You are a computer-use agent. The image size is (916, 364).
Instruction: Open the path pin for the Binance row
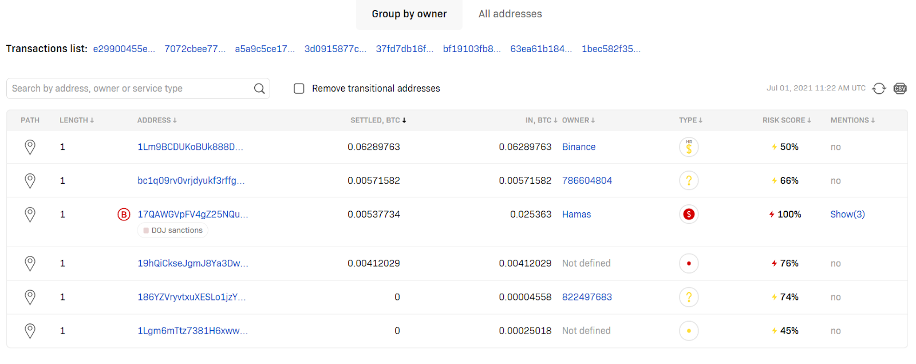point(30,147)
